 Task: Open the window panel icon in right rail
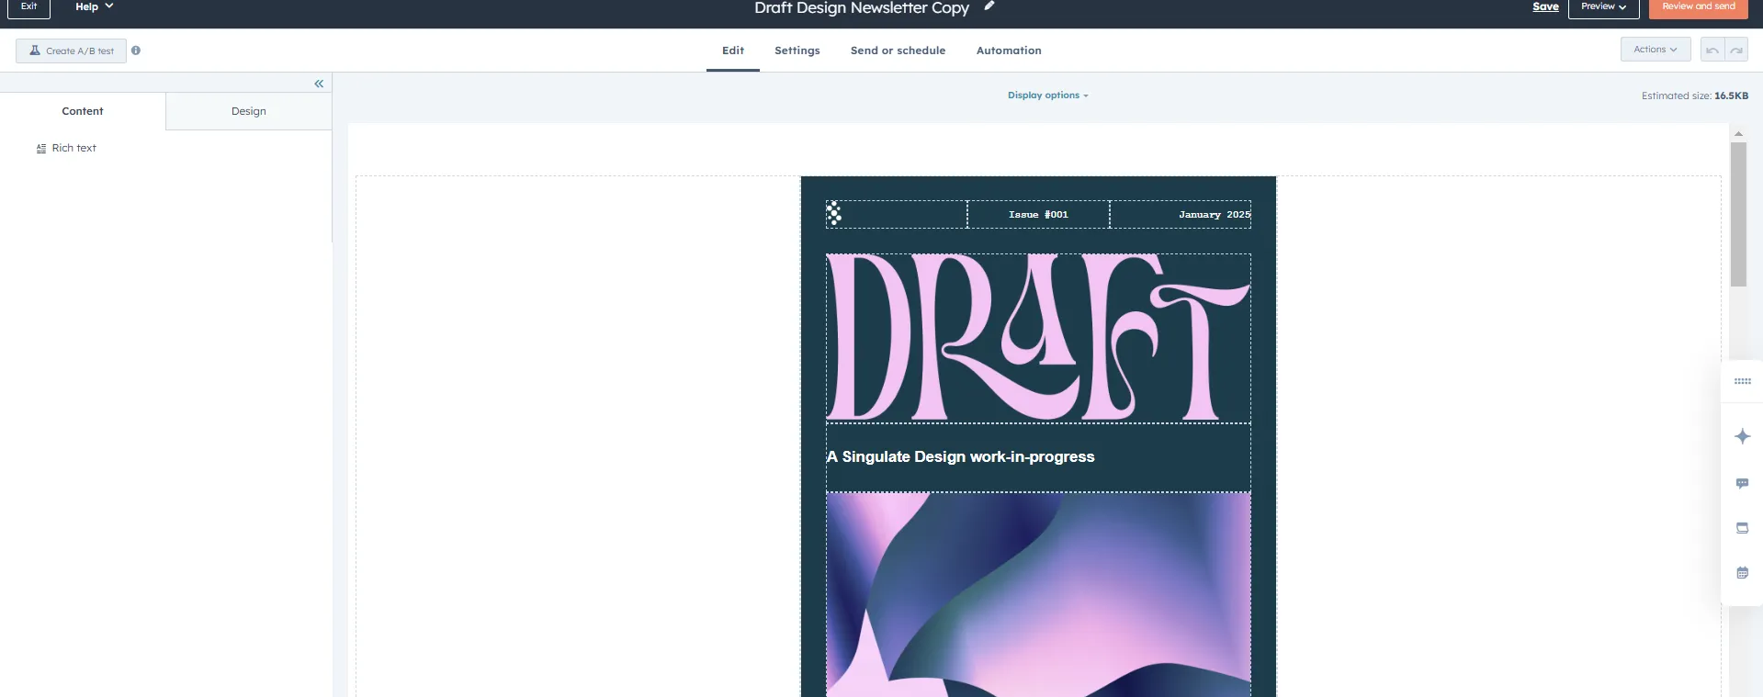[x=1743, y=528]
